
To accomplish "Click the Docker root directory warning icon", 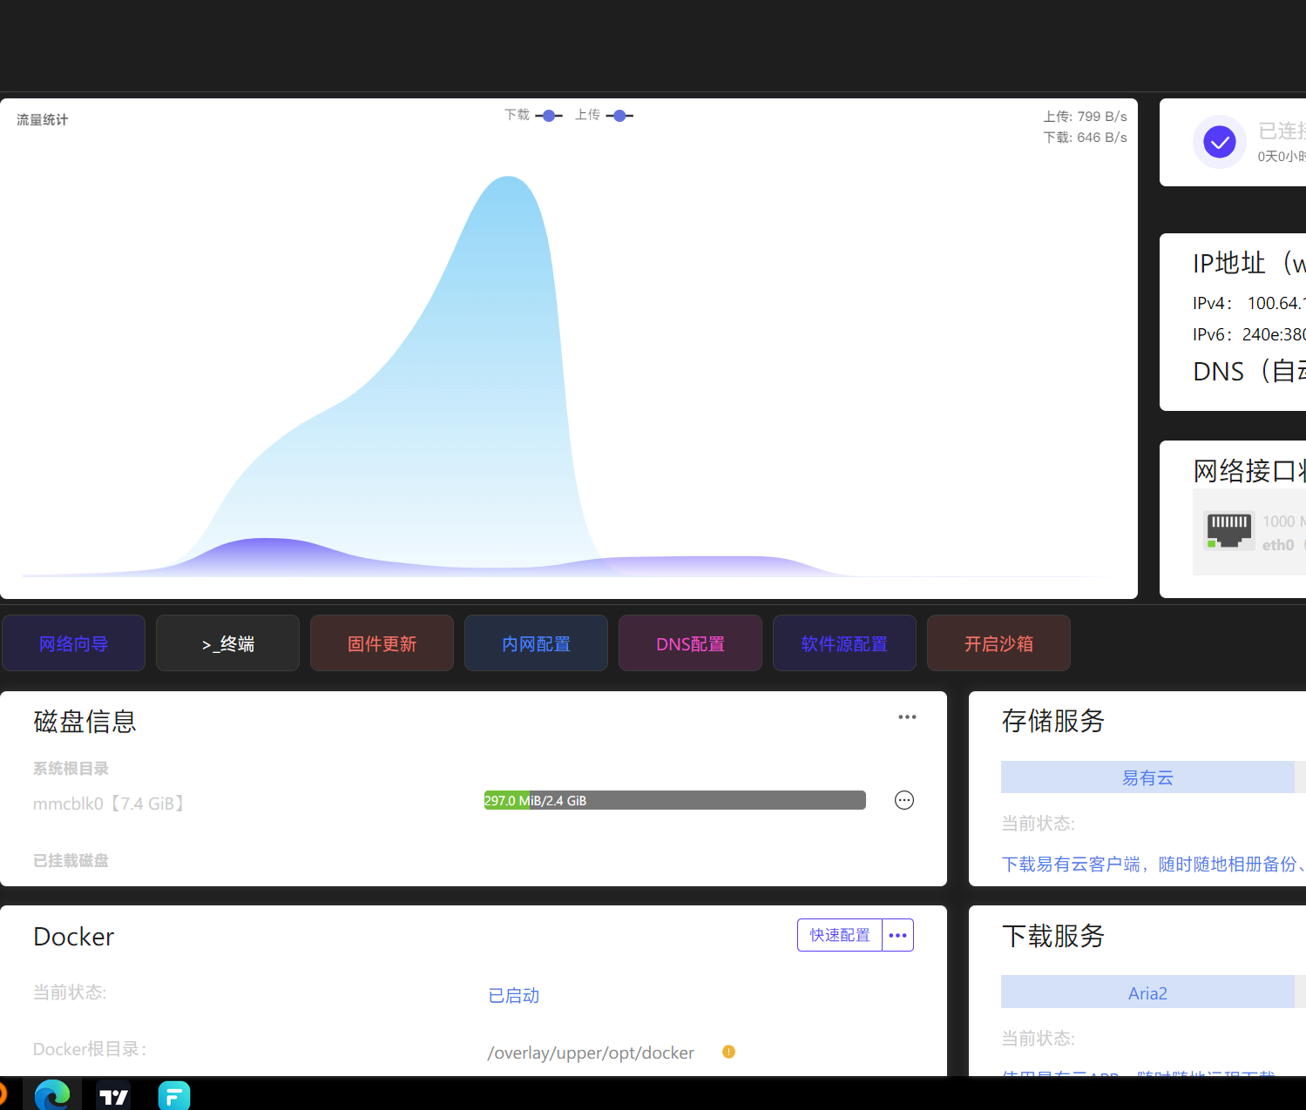I will pos(728,1052).
